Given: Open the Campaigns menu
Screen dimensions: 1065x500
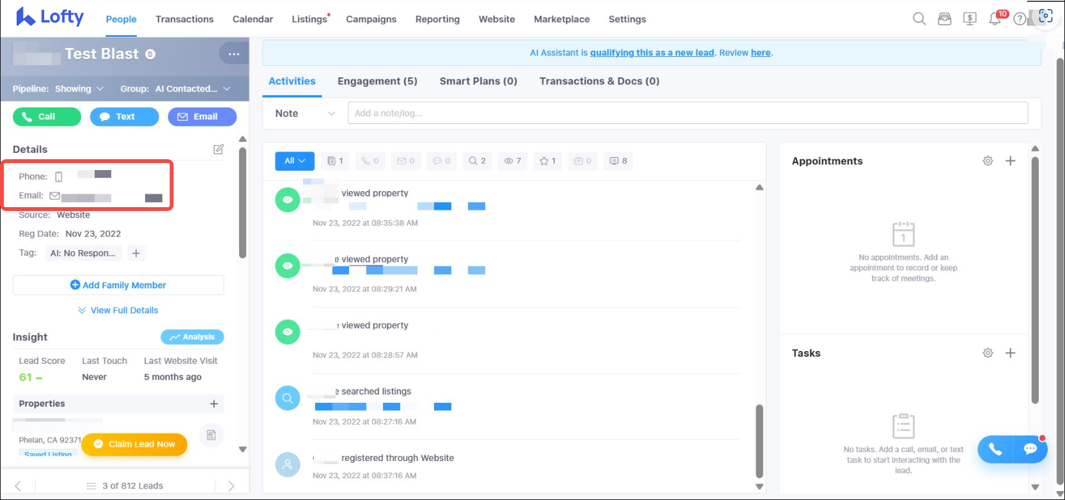Looking at the screenshot, I should [371, 19].
